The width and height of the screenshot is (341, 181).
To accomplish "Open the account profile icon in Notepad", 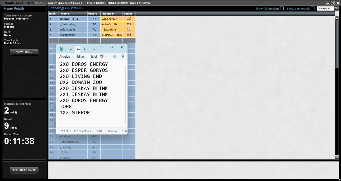I will click(115, 56).
